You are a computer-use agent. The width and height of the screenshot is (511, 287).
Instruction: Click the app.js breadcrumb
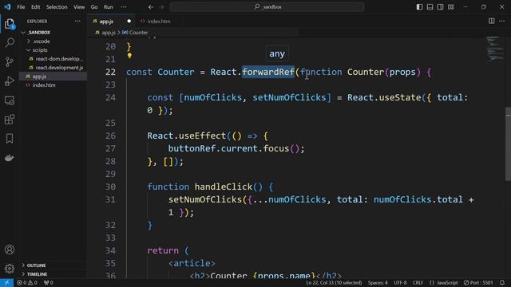coord(109,33)
